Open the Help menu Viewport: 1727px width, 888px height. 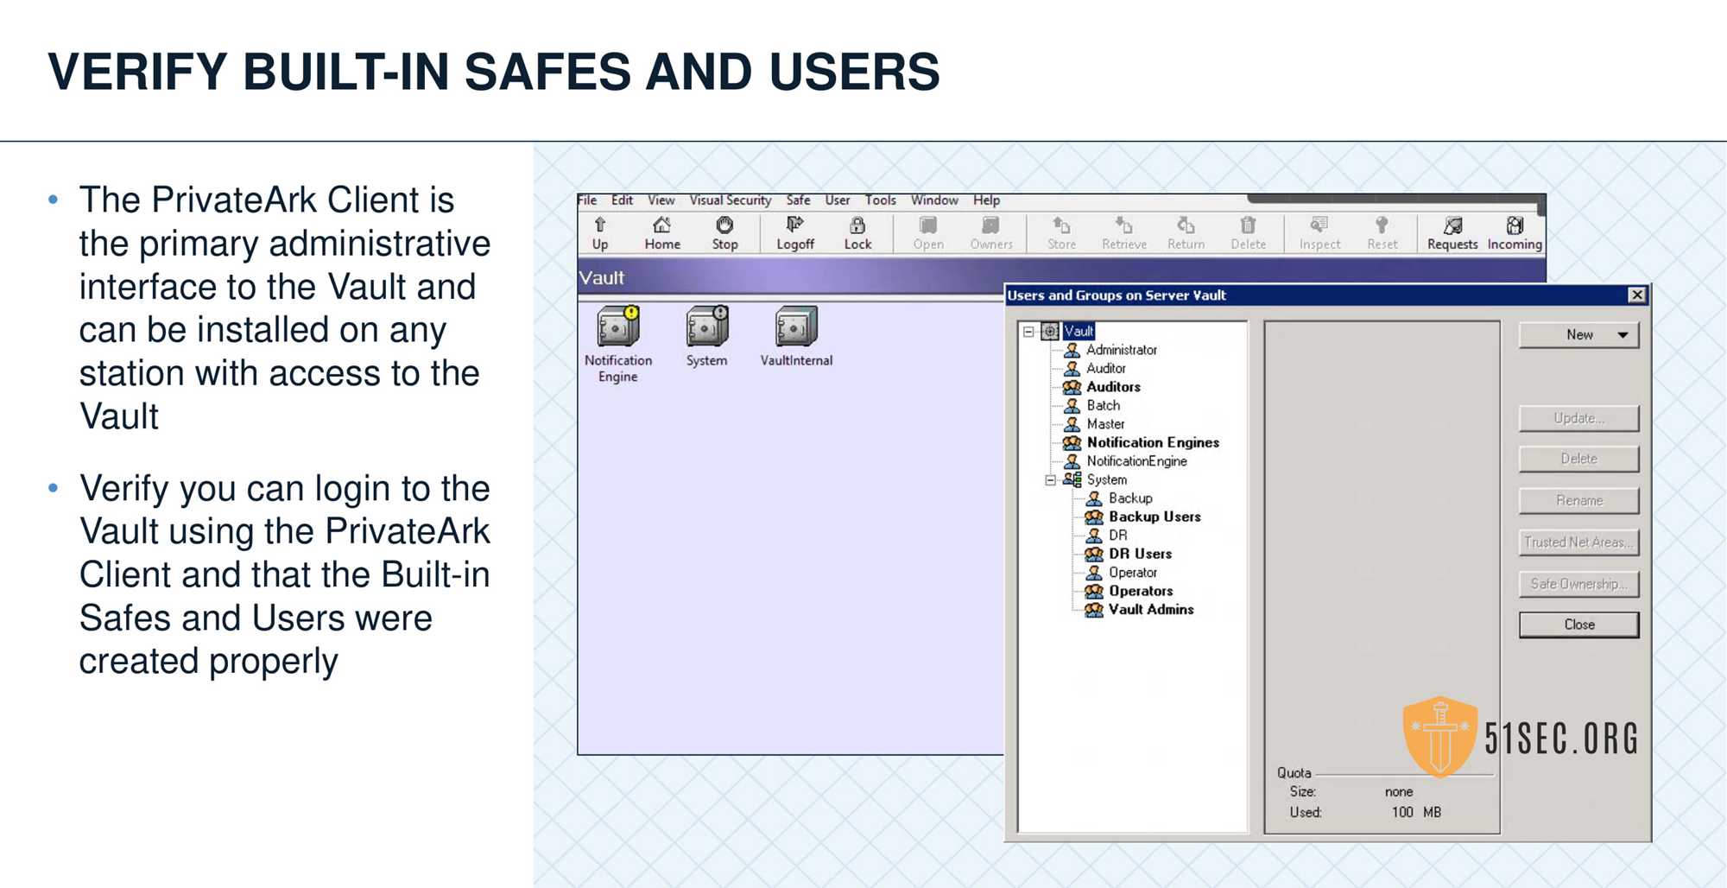987,200
